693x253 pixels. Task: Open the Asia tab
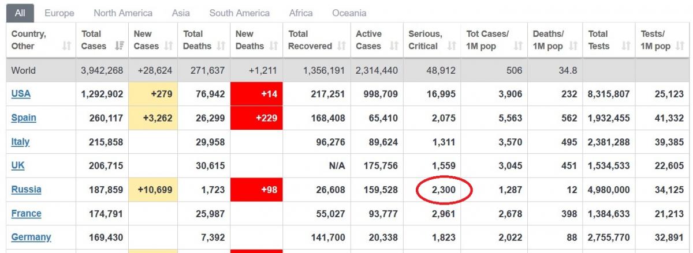point(181,13)
